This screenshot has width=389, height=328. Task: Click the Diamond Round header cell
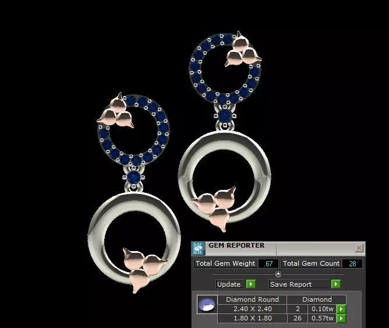(252, 299)
